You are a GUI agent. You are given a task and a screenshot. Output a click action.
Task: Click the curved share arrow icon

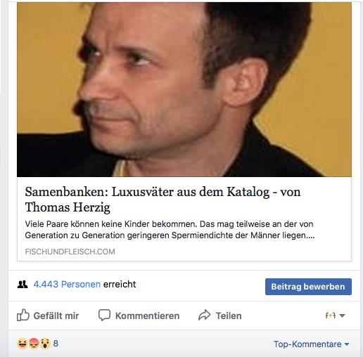(205, 315)
